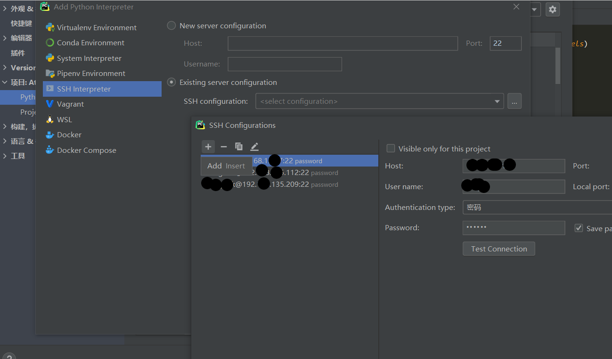Click the Vagrant V icon

coord(50,104)
